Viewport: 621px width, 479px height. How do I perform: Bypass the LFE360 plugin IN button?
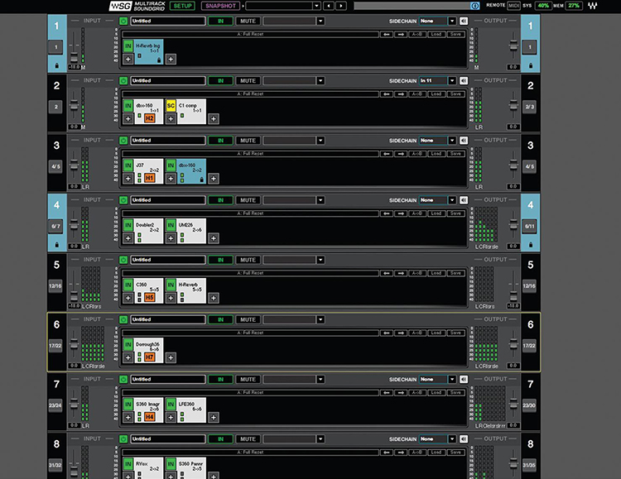coord(171,405)
